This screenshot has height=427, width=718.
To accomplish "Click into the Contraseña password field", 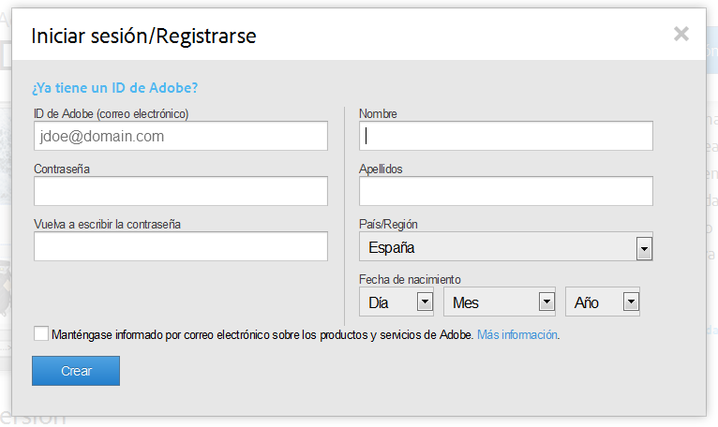I will [x=181, y=191].
